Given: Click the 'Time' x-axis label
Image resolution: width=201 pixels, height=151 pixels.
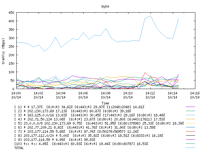Looking at the screenshot, I should click(x=106, y=103).
